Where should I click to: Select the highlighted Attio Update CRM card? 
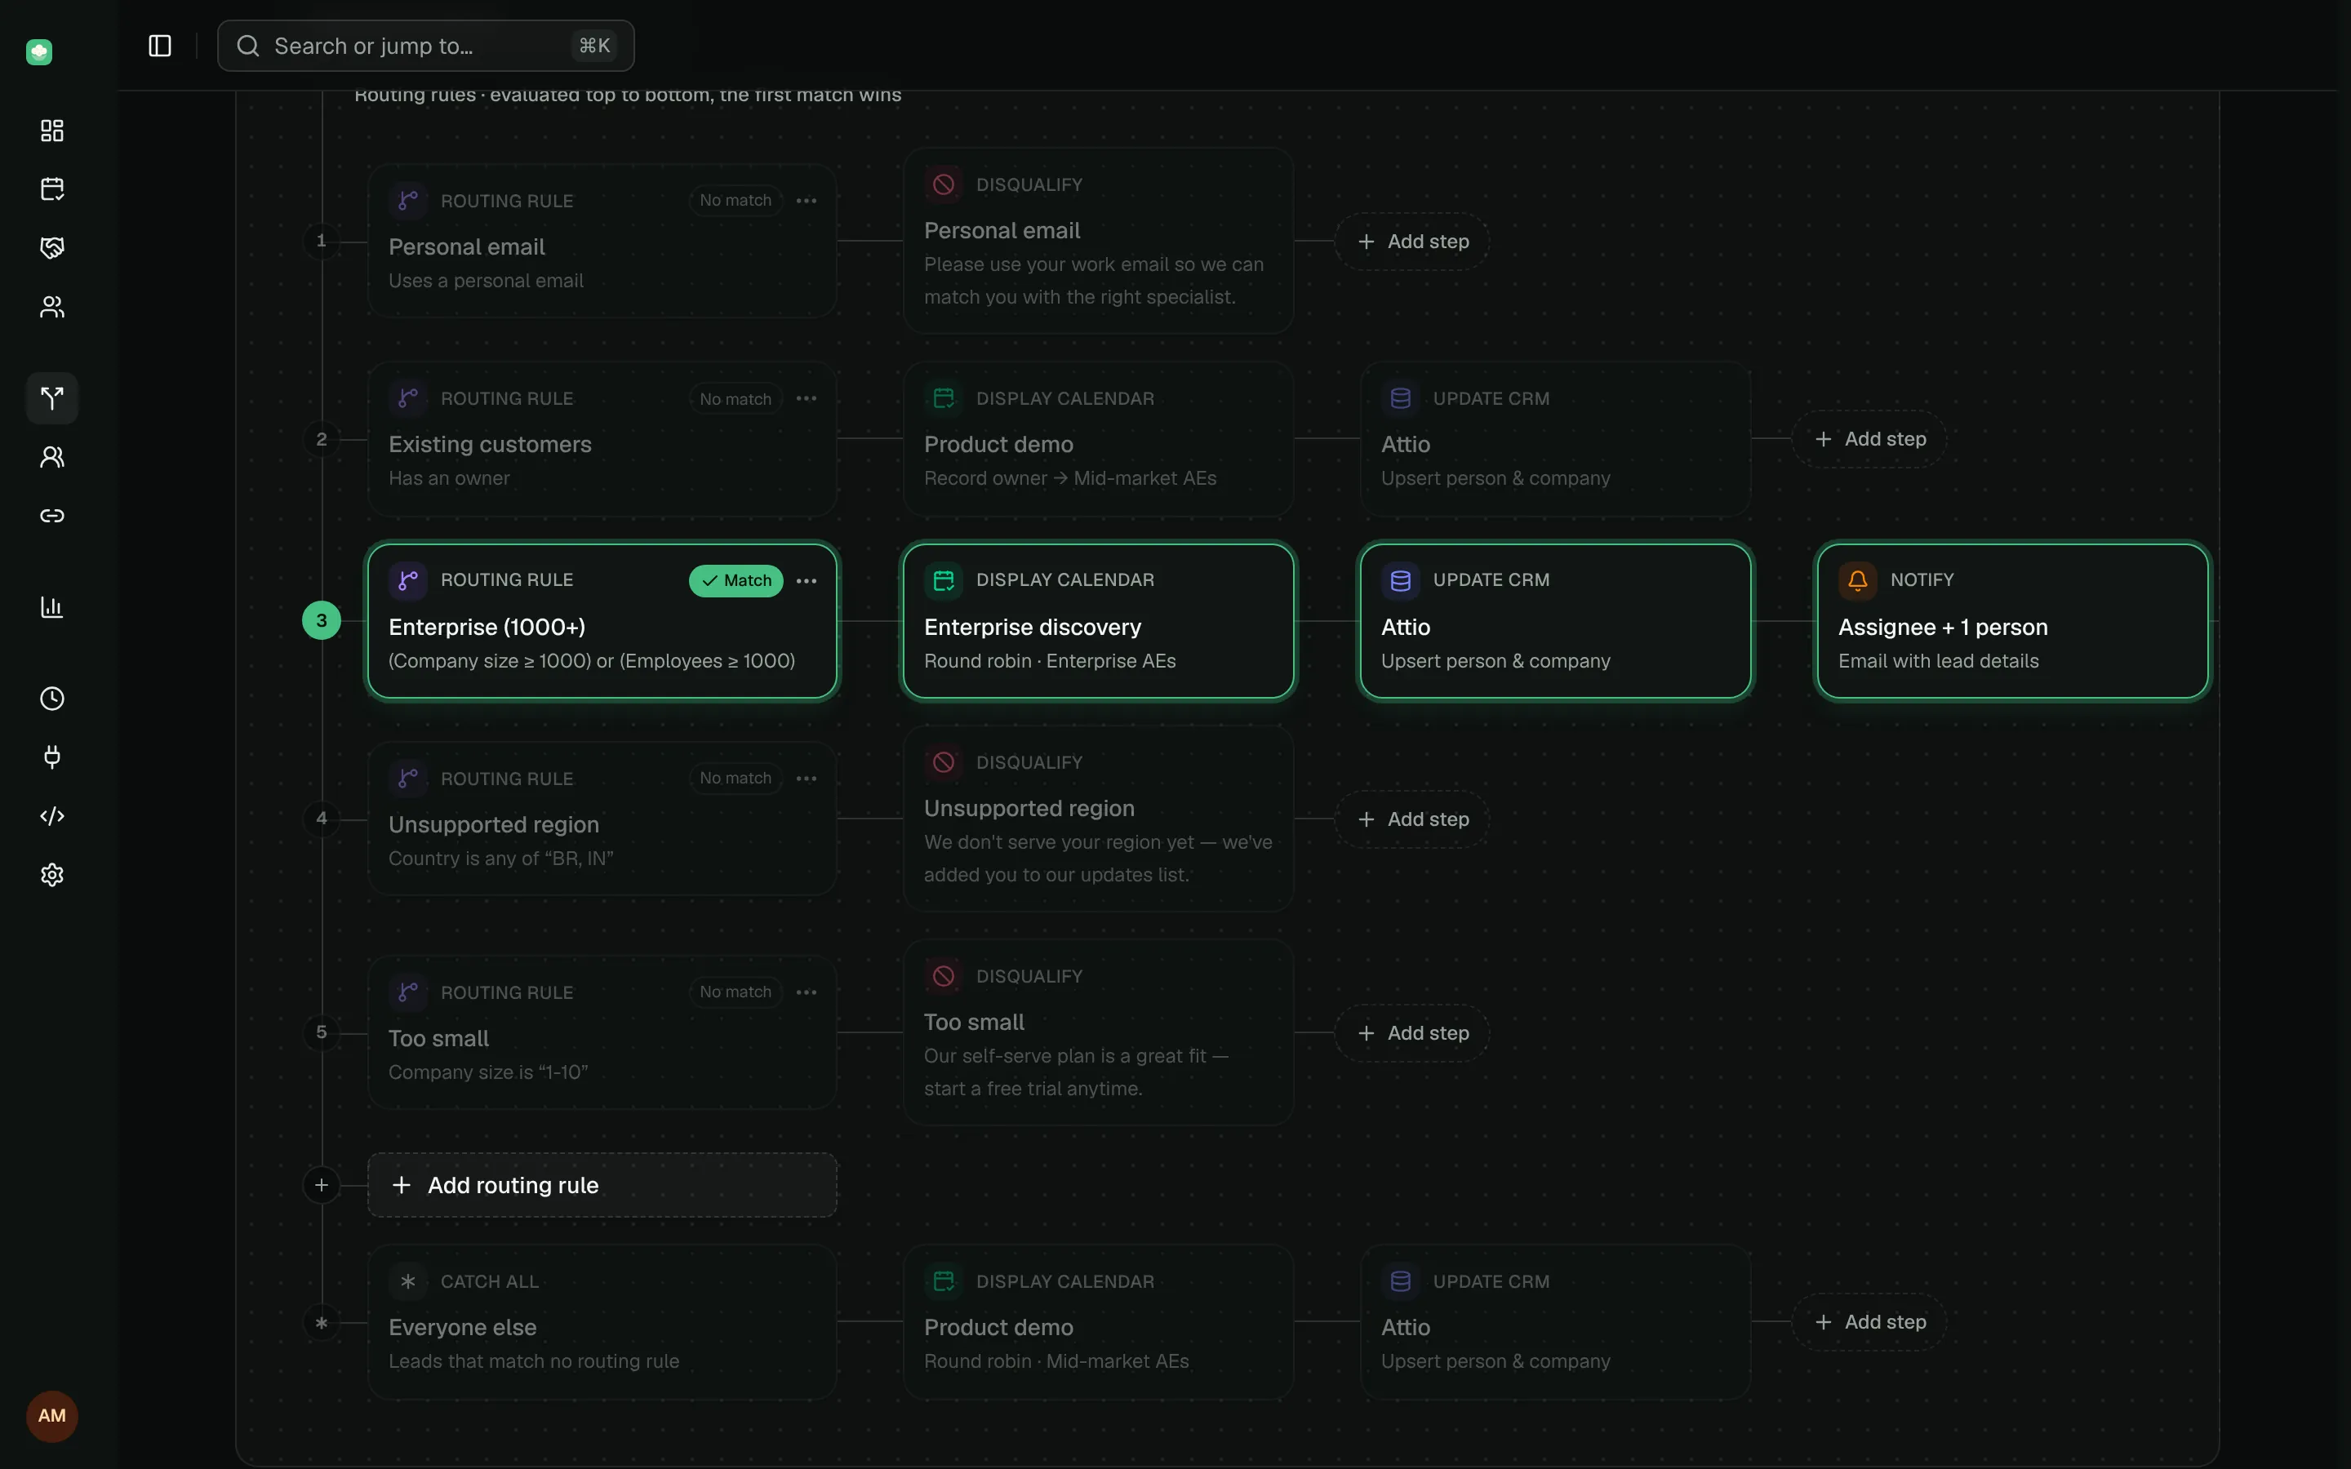[x=1555, y=621]
